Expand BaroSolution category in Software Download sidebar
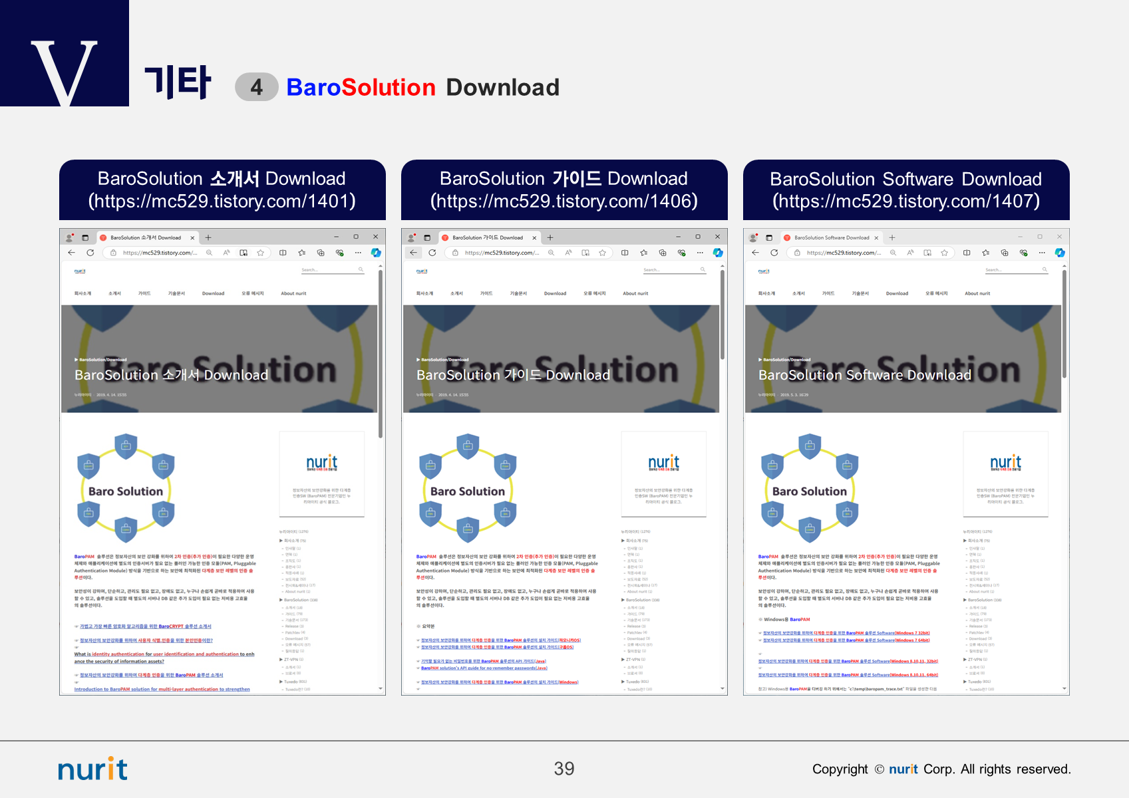Viewport: 1129px width, 798px height. pos(983,600)
